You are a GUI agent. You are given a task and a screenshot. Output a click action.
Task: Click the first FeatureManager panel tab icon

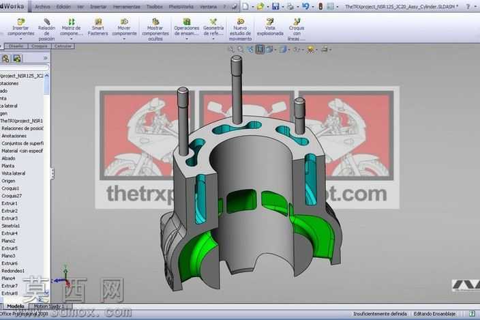[x=5, y=58]
